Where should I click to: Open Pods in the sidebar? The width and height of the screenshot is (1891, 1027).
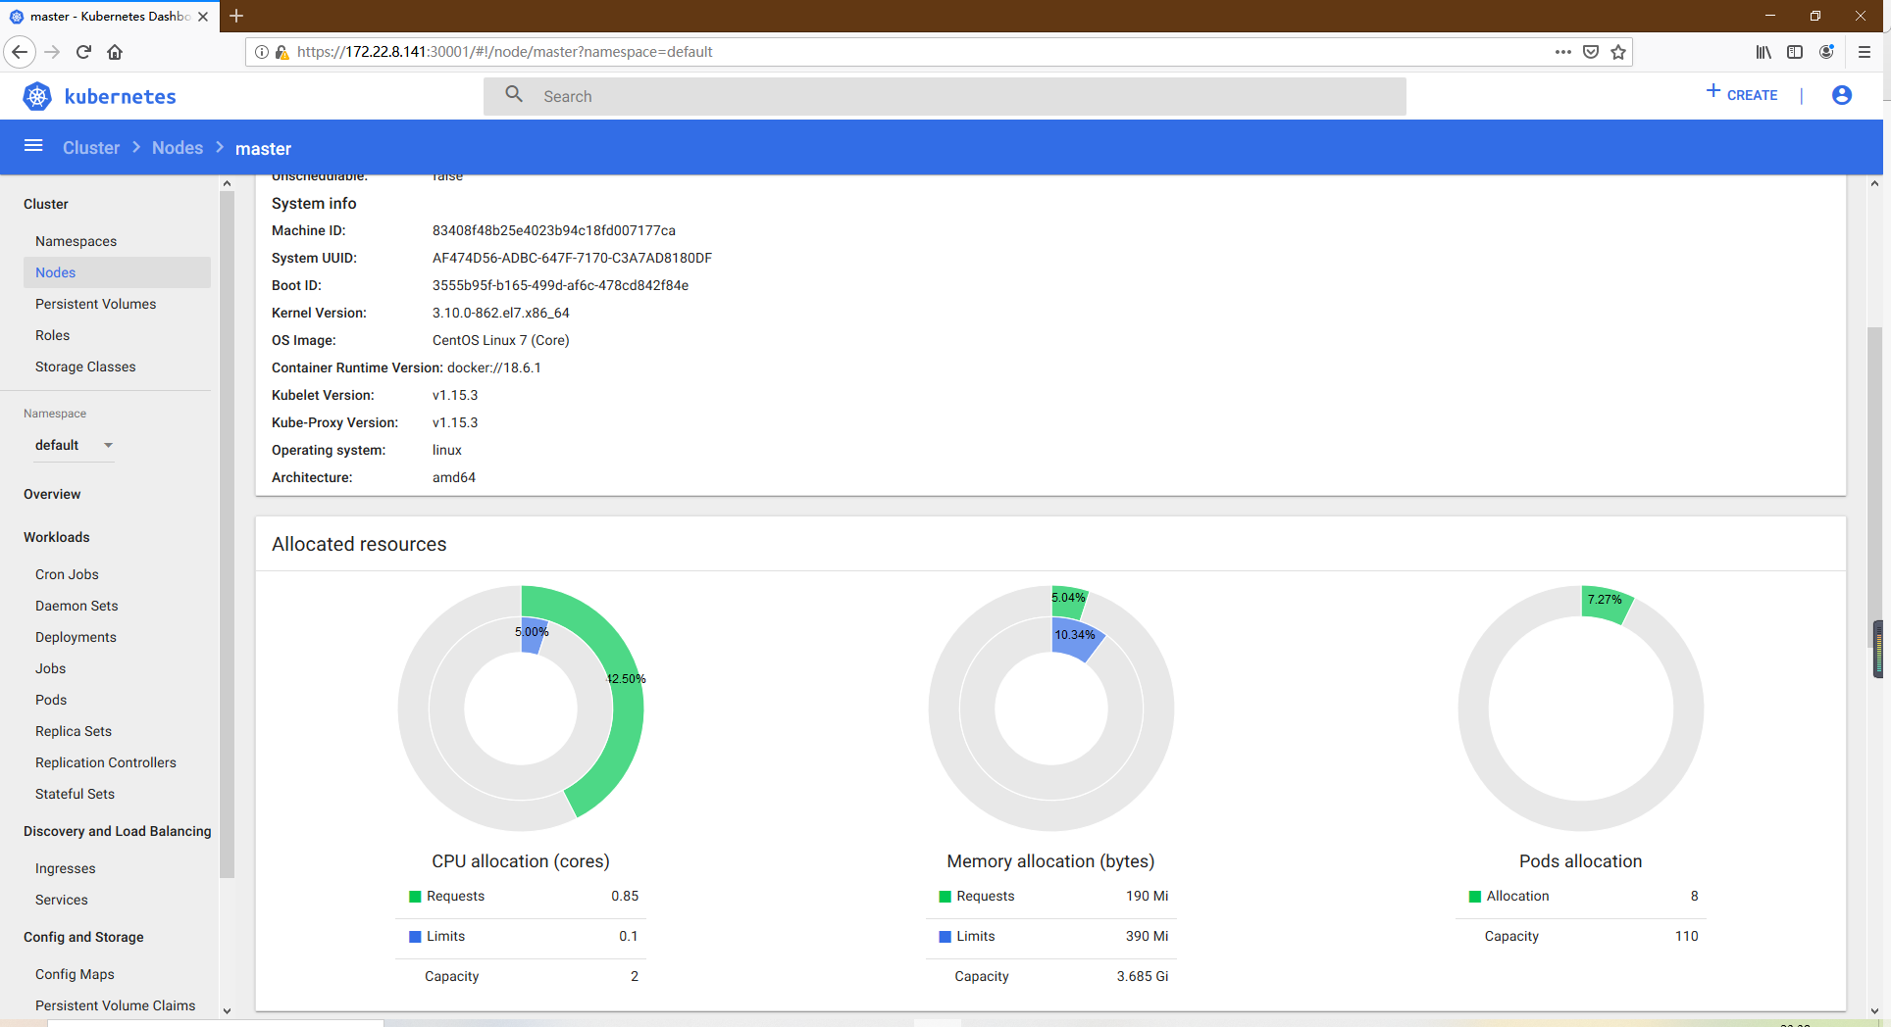pyautogui.click(x=51, y=700)
